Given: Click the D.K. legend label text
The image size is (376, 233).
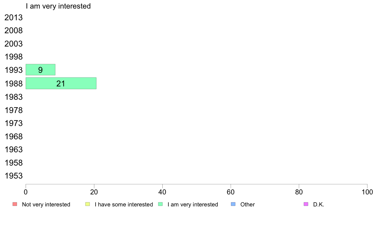Looking at the screenshot, I should [319, 205].
